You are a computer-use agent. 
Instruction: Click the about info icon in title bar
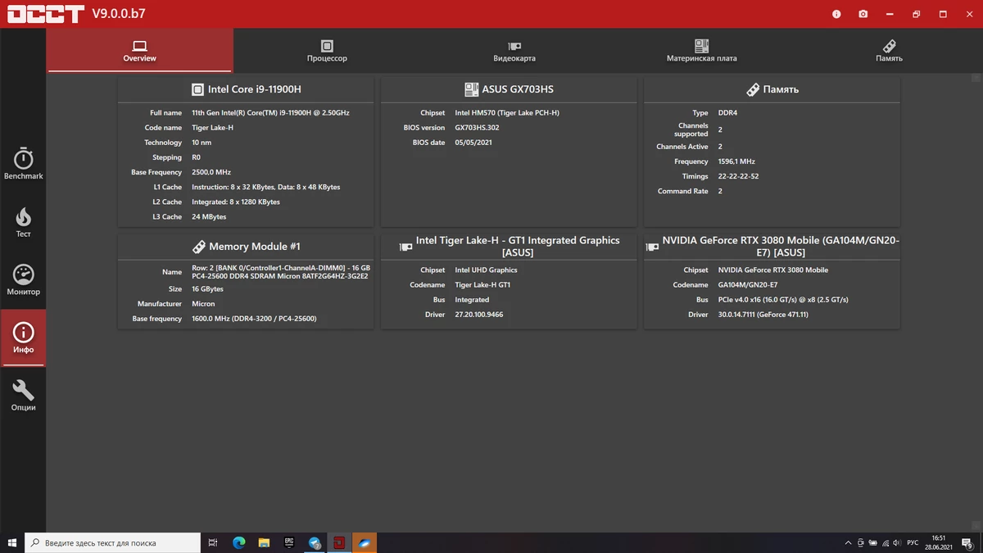point(836,14)
